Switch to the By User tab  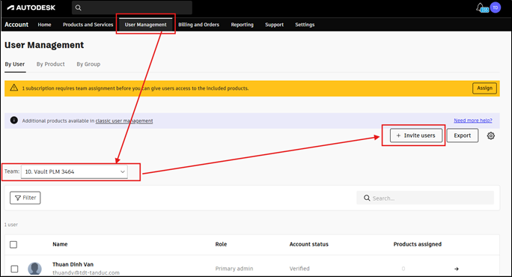click(x=15, y=64)
